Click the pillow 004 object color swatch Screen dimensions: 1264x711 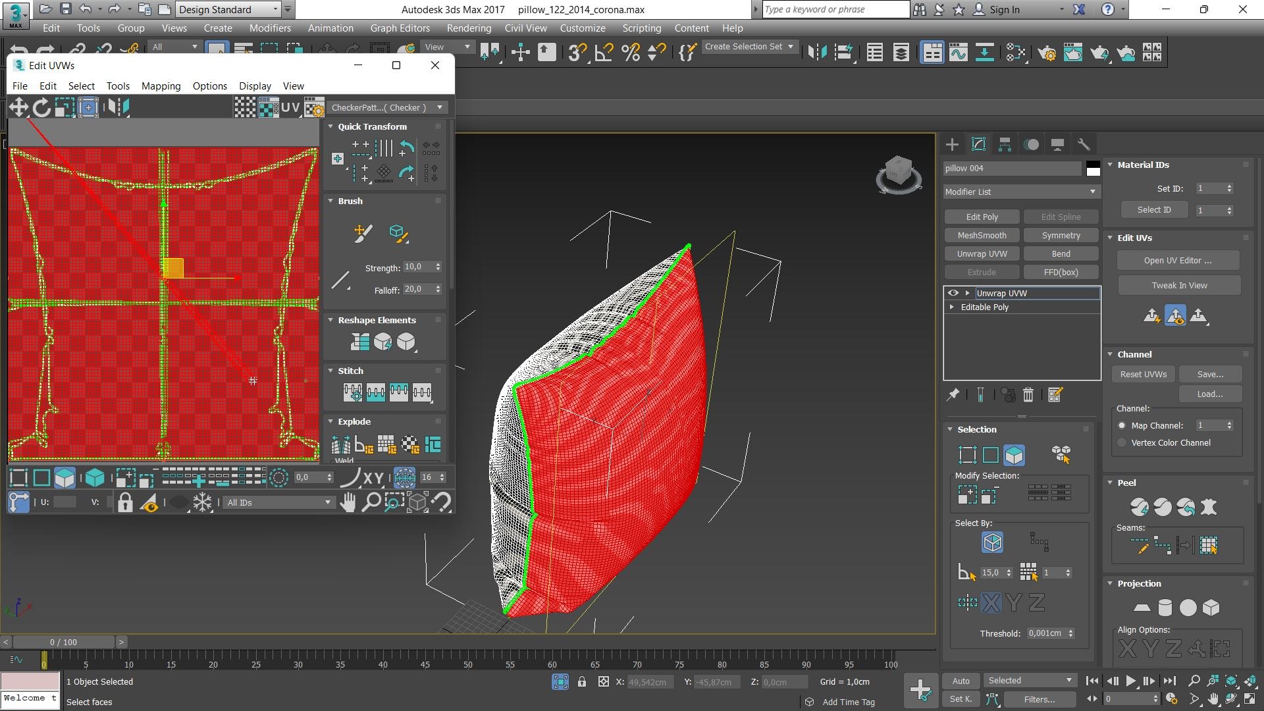tap(1093, 169)
